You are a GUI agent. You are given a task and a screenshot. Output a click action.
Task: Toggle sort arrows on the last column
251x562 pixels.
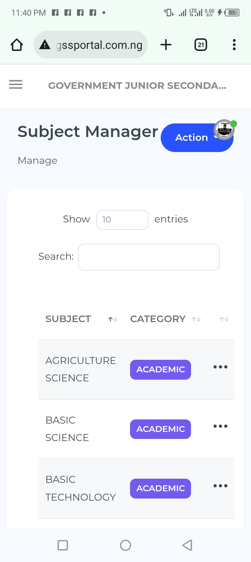pyautogui.click(x=224, y=319)
